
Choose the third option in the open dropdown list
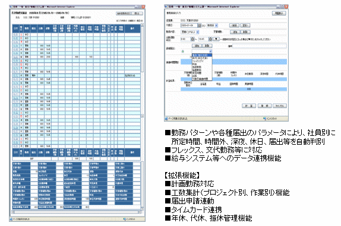202,61
